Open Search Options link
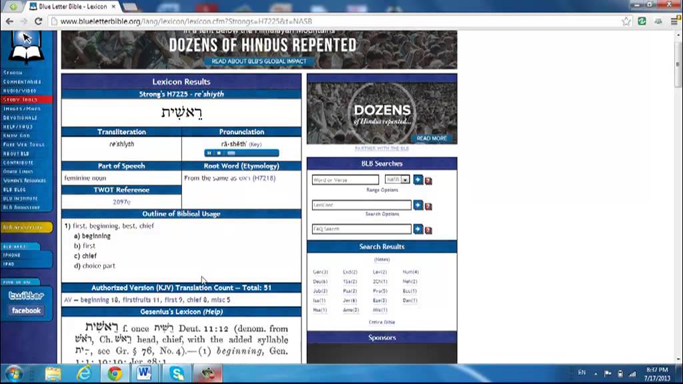Screen dimensions: 683x384 tap(382, 214)
